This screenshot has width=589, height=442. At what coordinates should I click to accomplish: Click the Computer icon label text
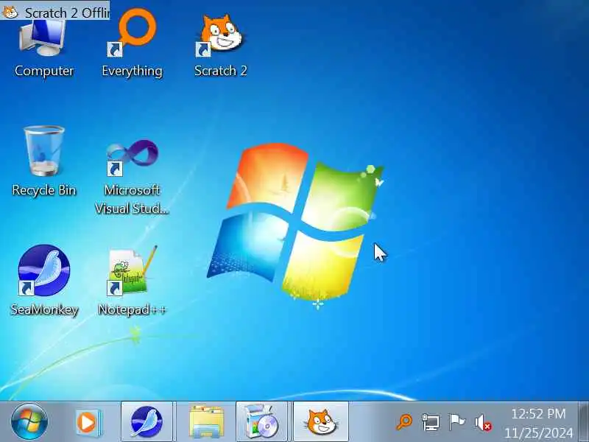(44, 71)
